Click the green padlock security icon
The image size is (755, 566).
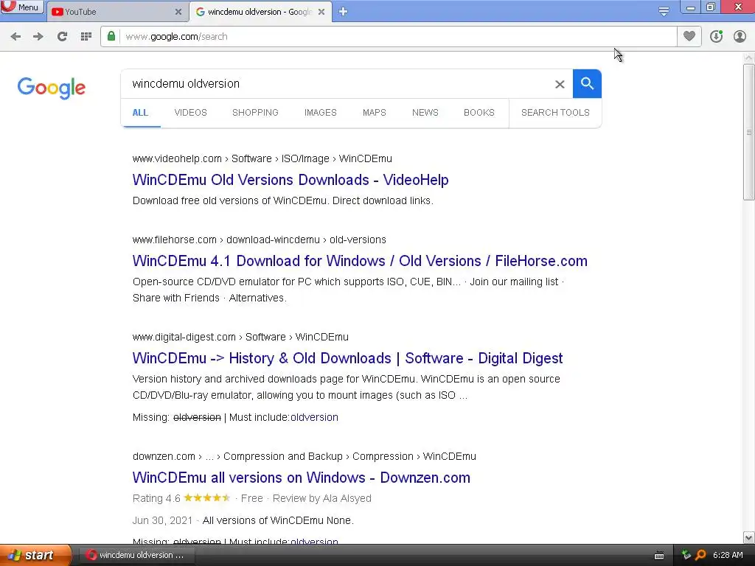click(111, 37)
